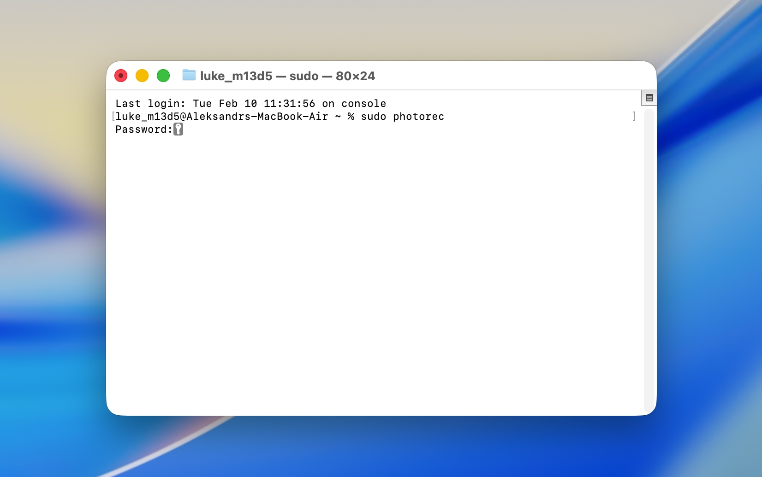Click the split pane icon in Terminal
The height and width of the screenshot is (477, 762).
point(649,98)
